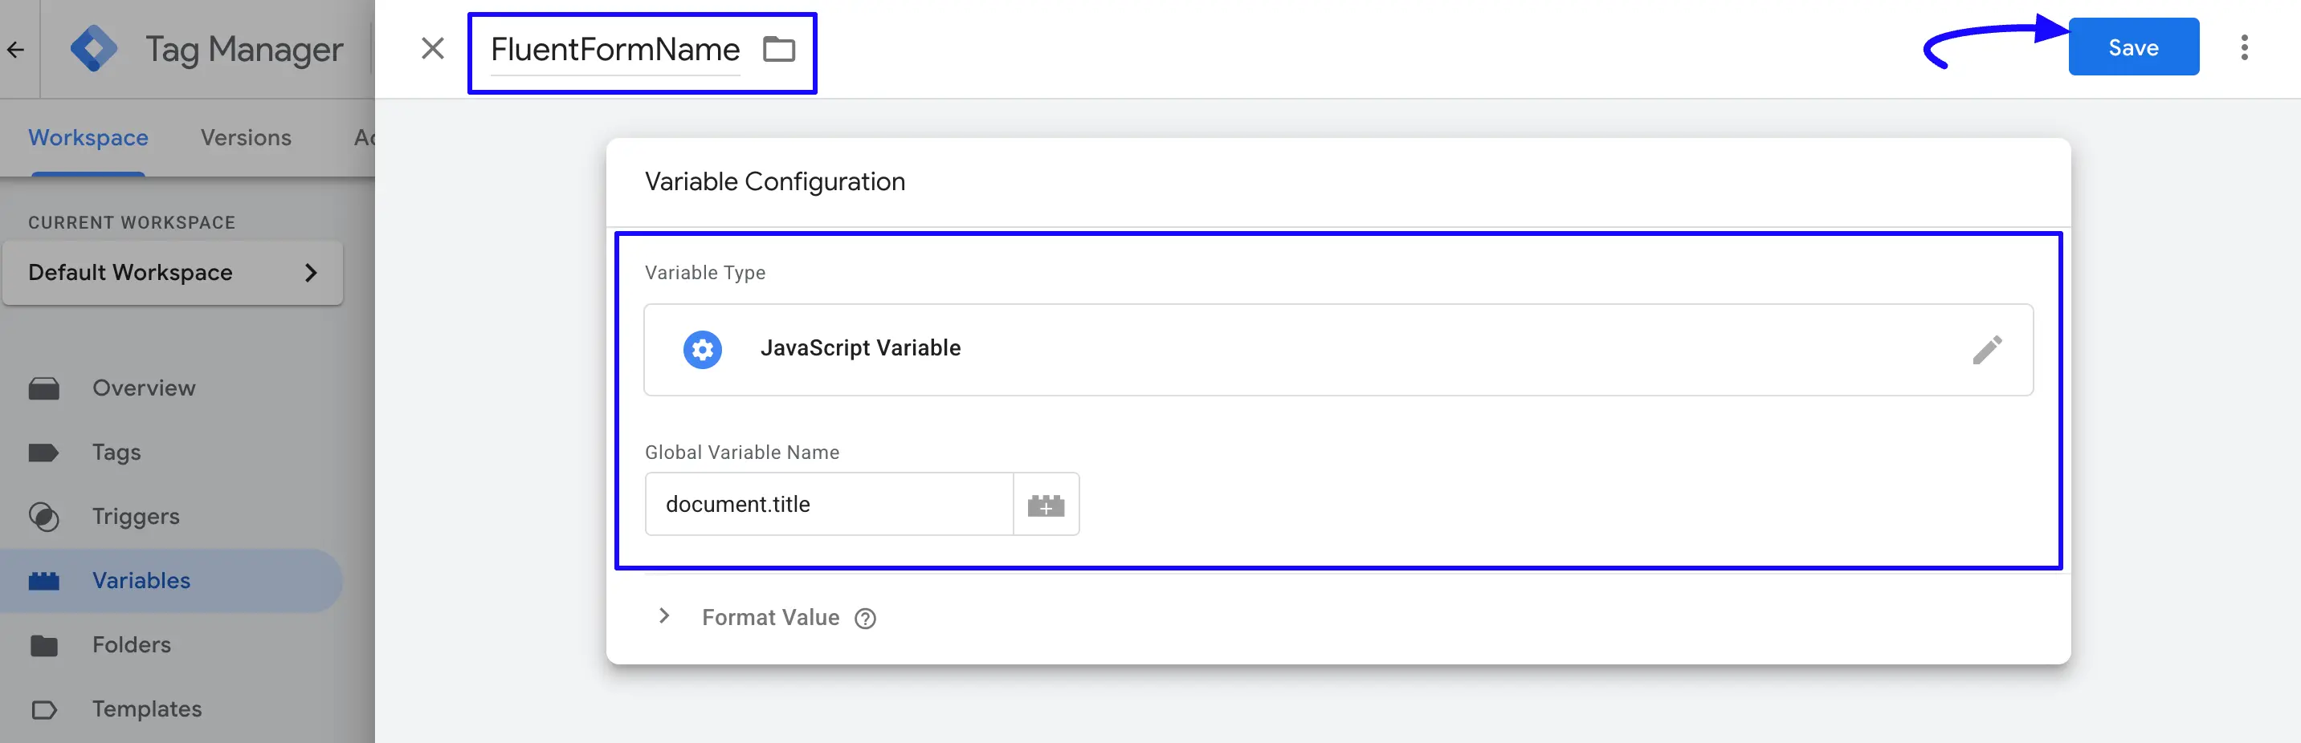Open Triggers in the sidebar
The height and width of the screenshot is (743, 2301).
[x=136, y=517]
